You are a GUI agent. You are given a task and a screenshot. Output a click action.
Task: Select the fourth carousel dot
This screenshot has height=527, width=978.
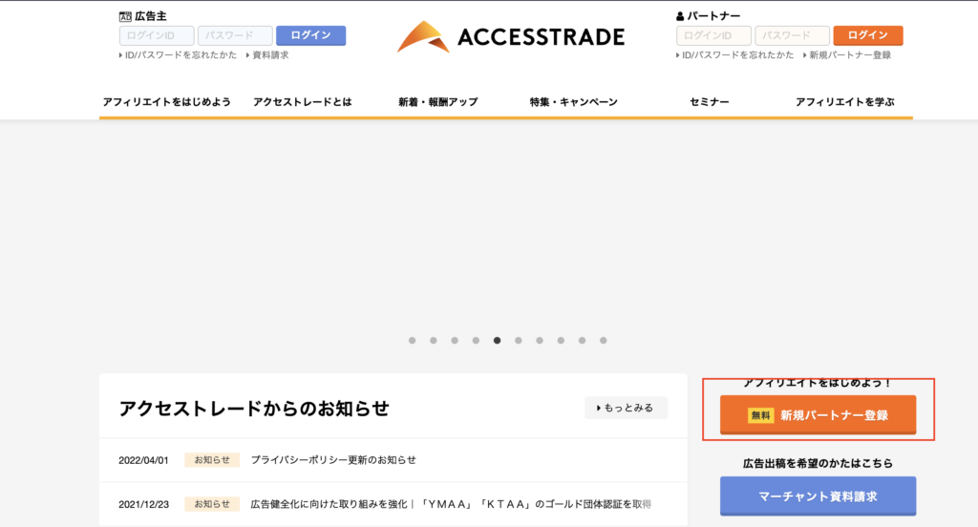point(476,341)
